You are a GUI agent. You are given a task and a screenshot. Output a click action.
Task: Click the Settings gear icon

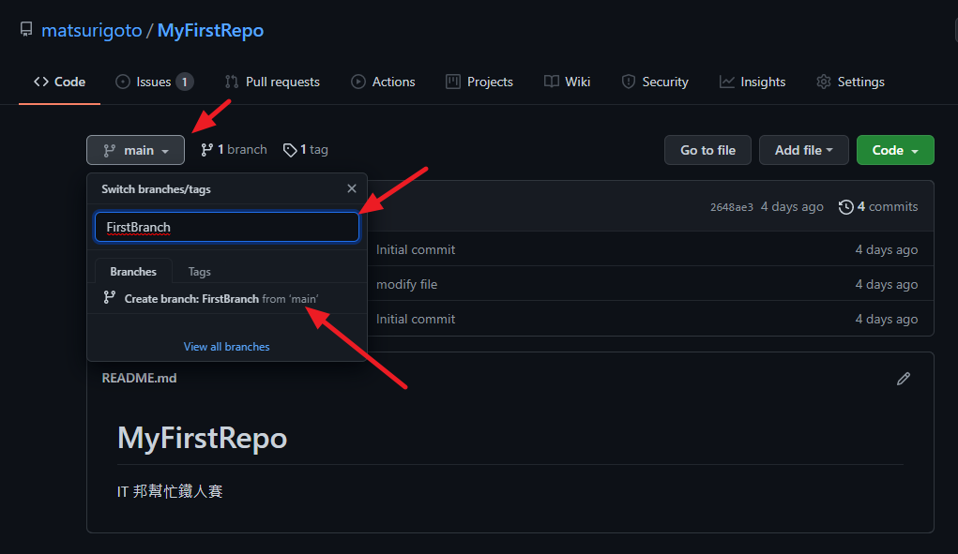(x=824, y=82)
